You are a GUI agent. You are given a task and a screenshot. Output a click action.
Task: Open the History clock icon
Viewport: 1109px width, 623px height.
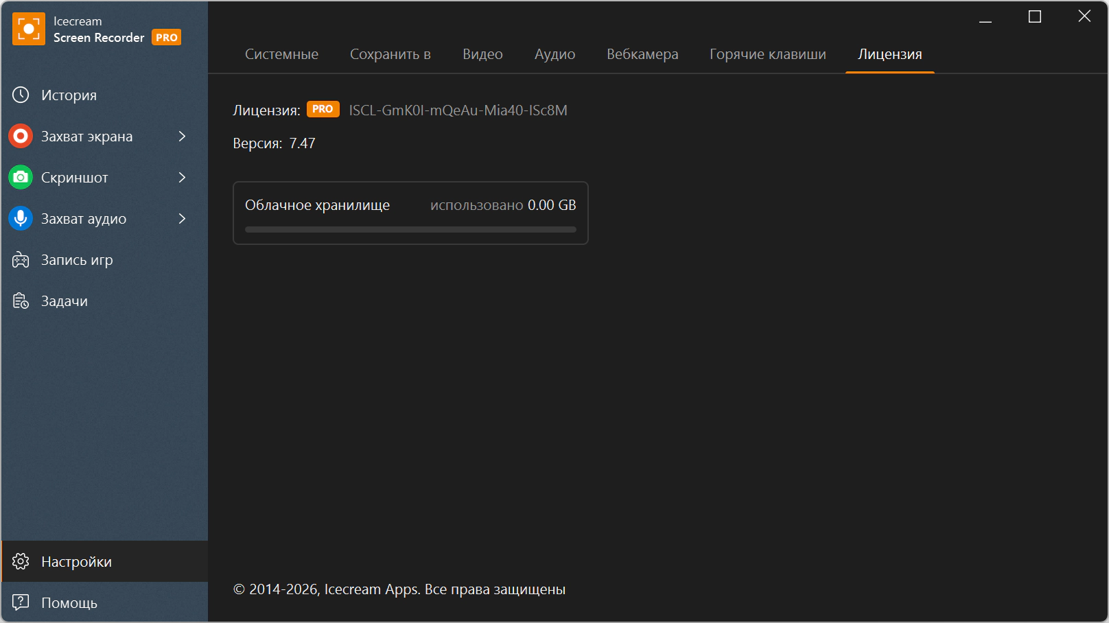[21, 95]
